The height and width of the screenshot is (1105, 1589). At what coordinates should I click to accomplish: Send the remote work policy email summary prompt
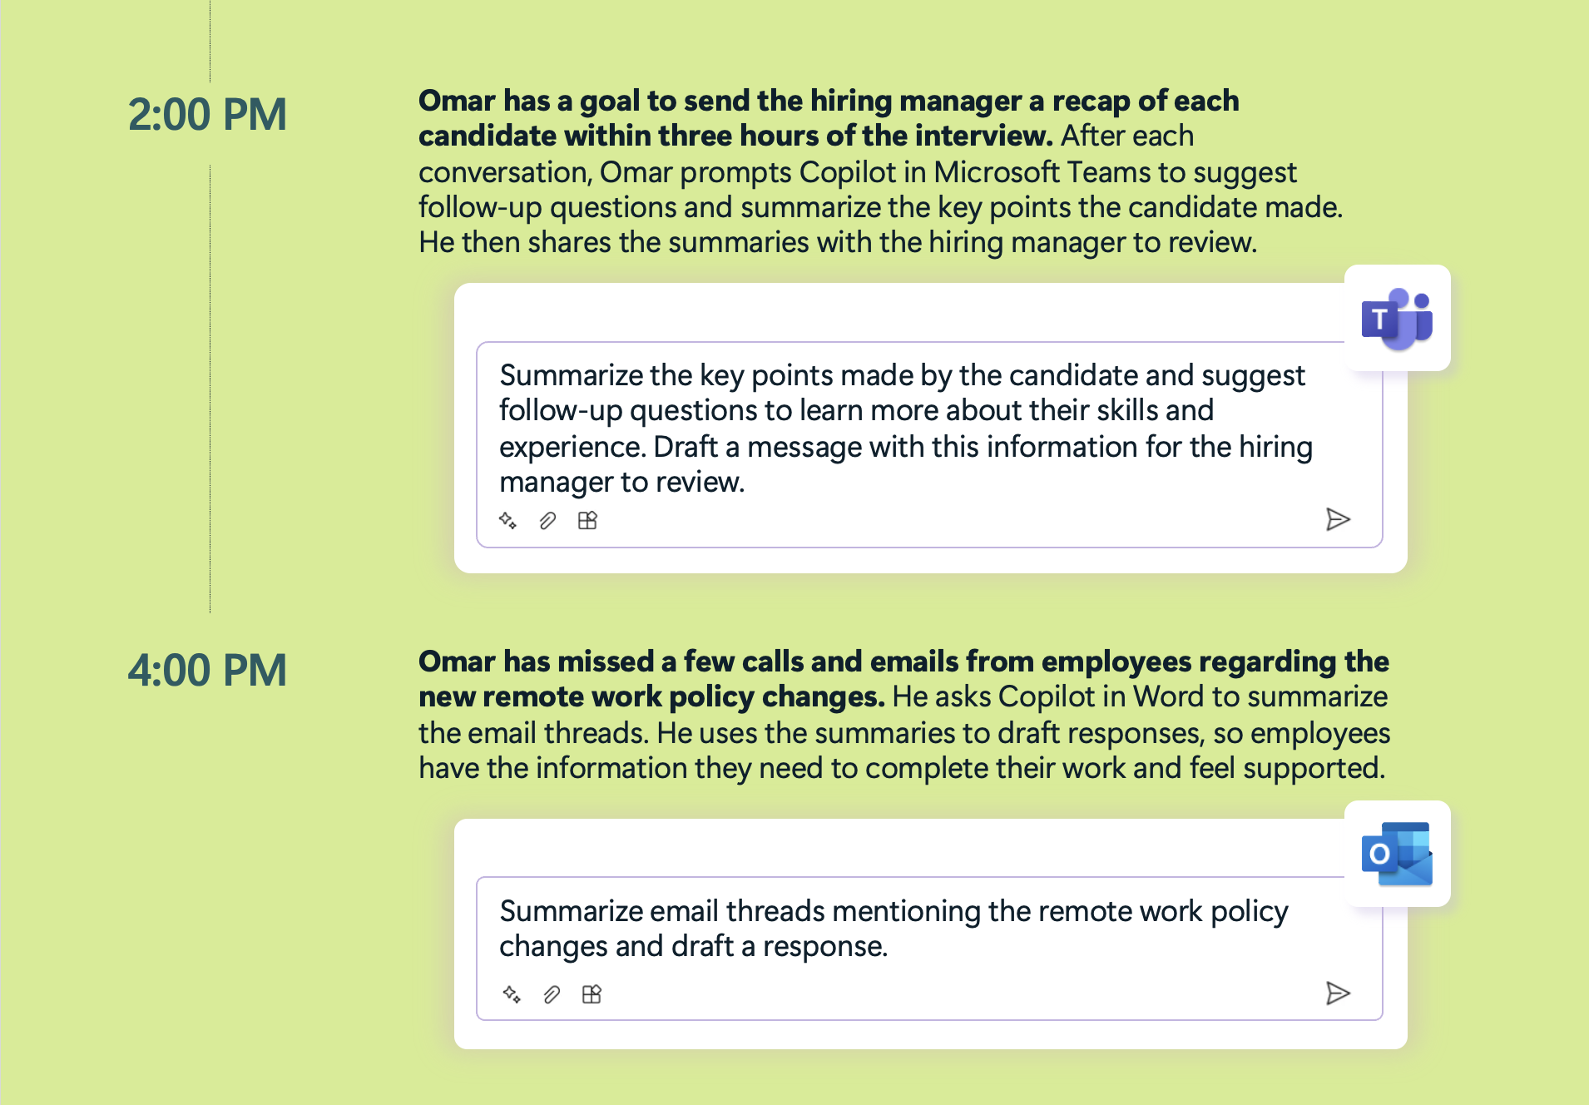coord(1337,994)
